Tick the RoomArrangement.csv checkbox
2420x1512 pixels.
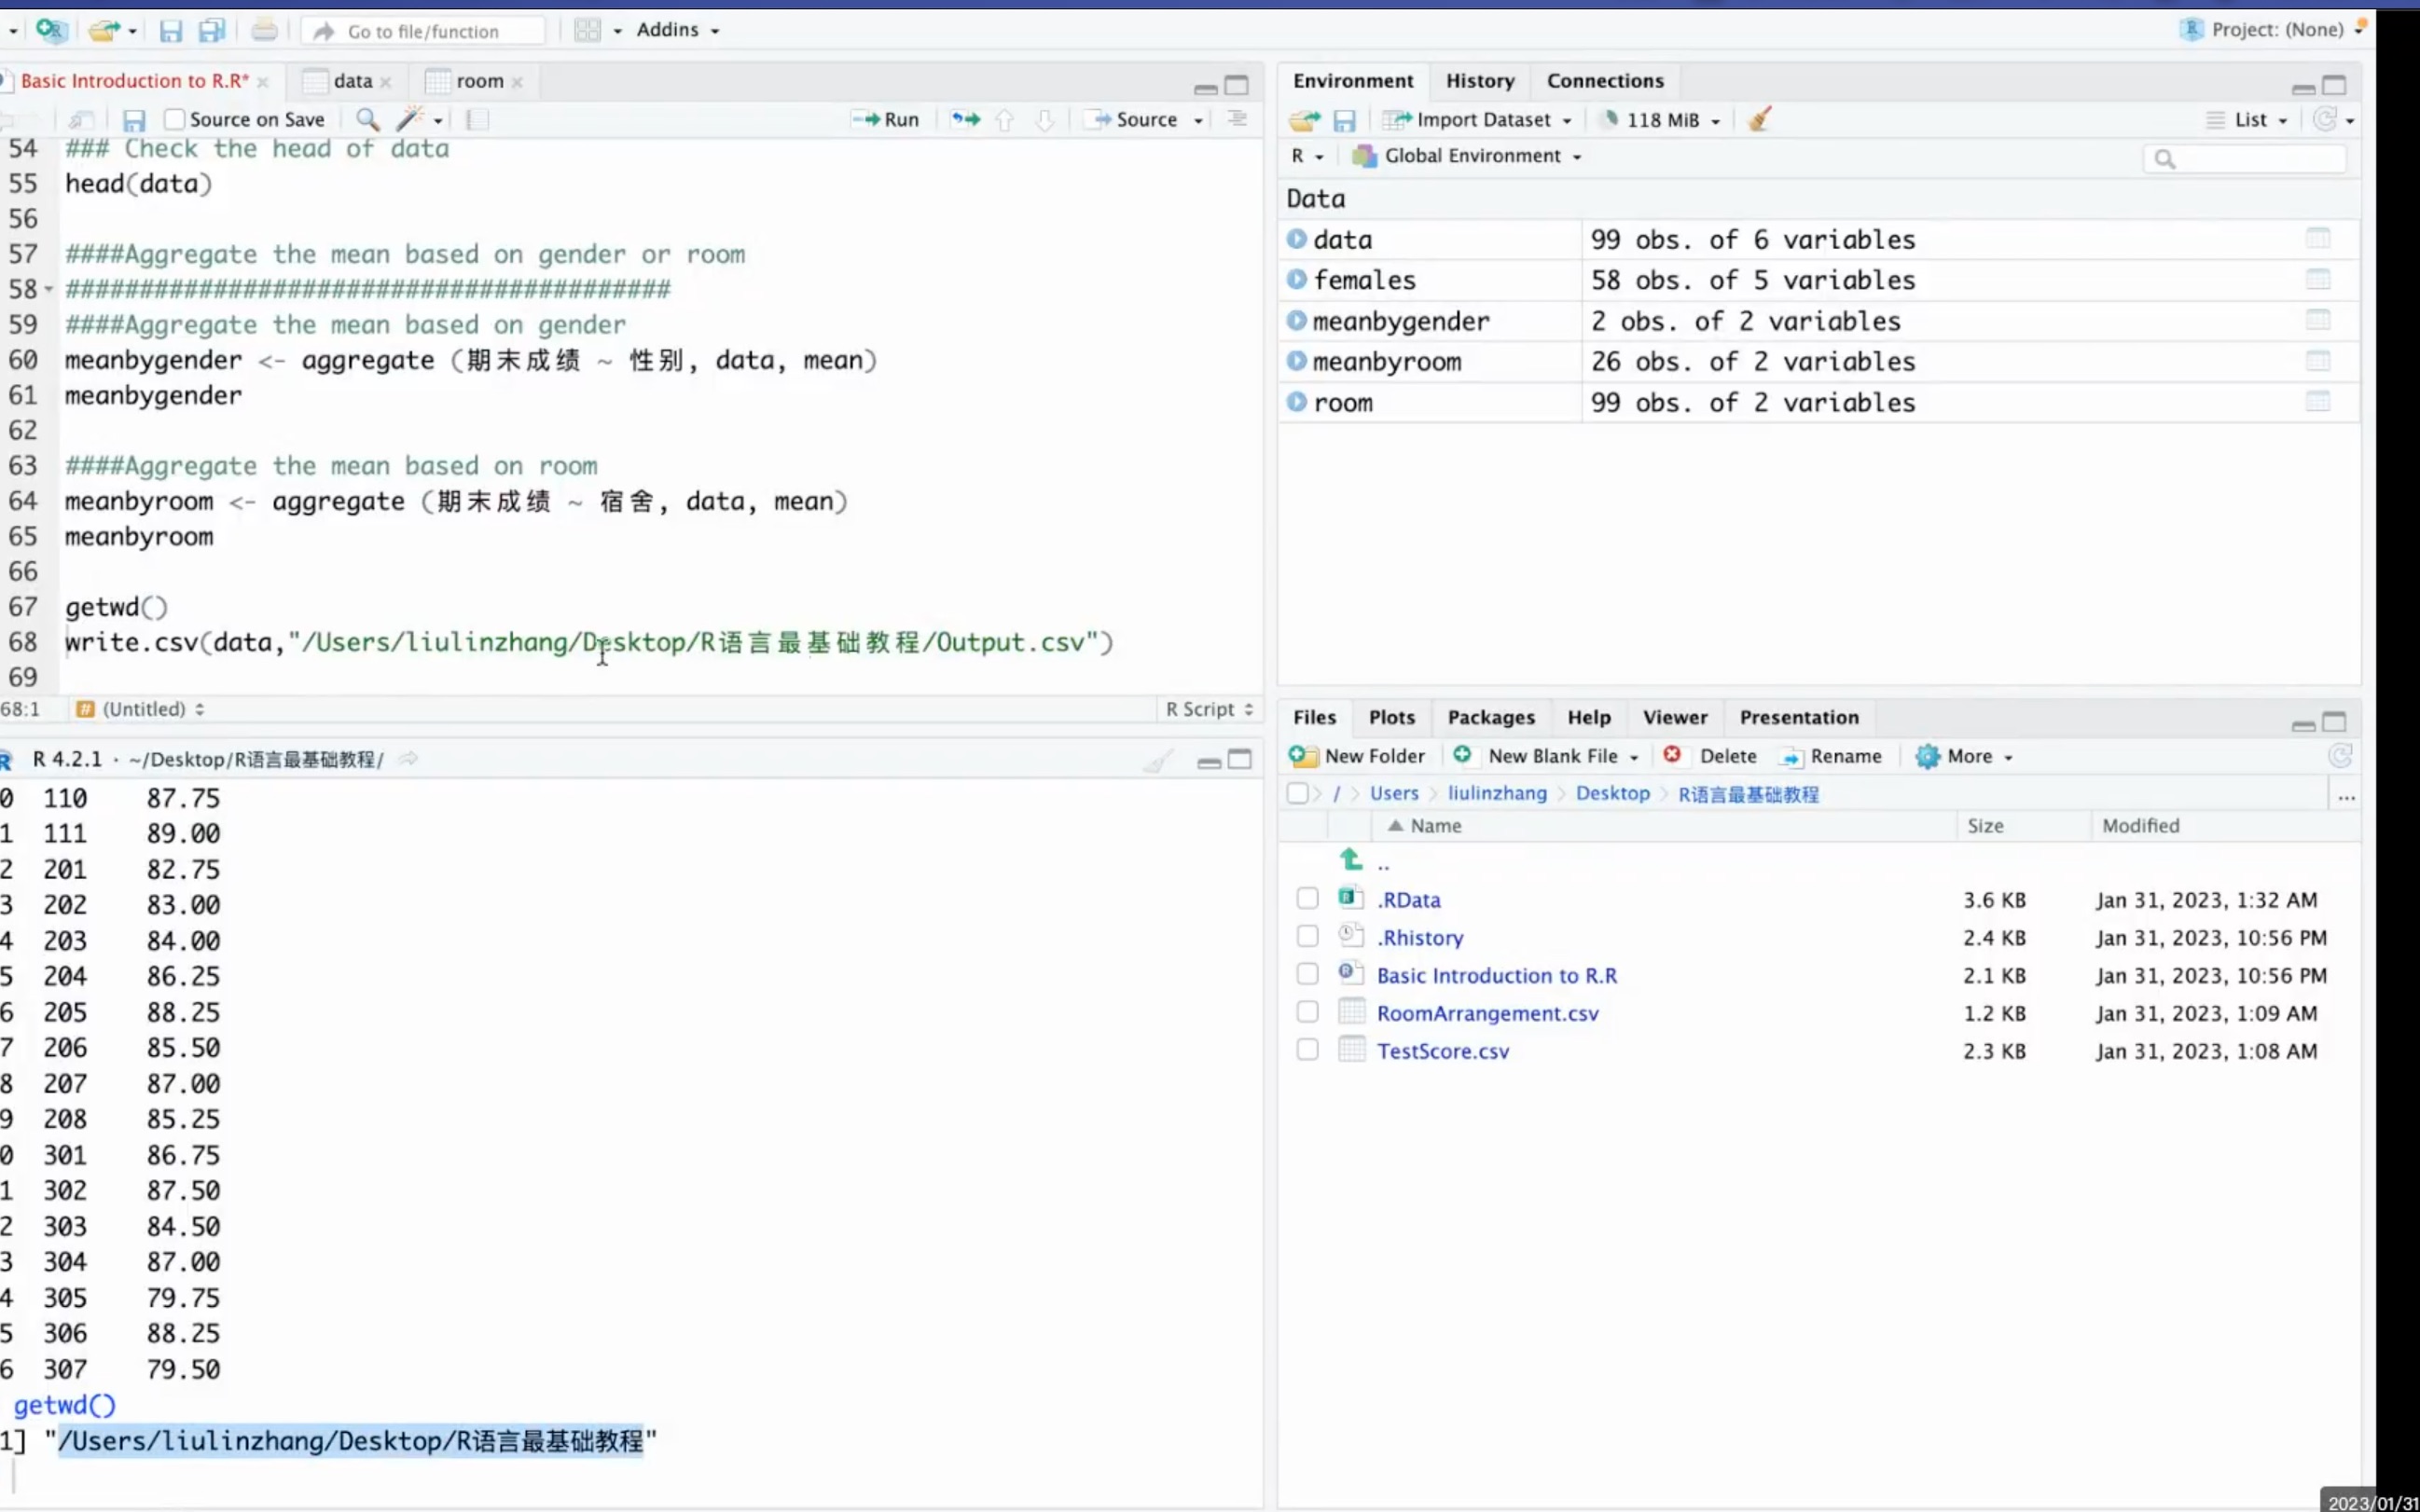(1307, 1012)
